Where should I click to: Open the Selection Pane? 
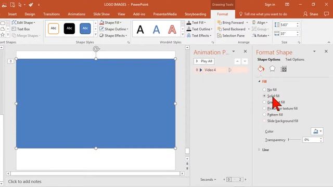(231, 36)
